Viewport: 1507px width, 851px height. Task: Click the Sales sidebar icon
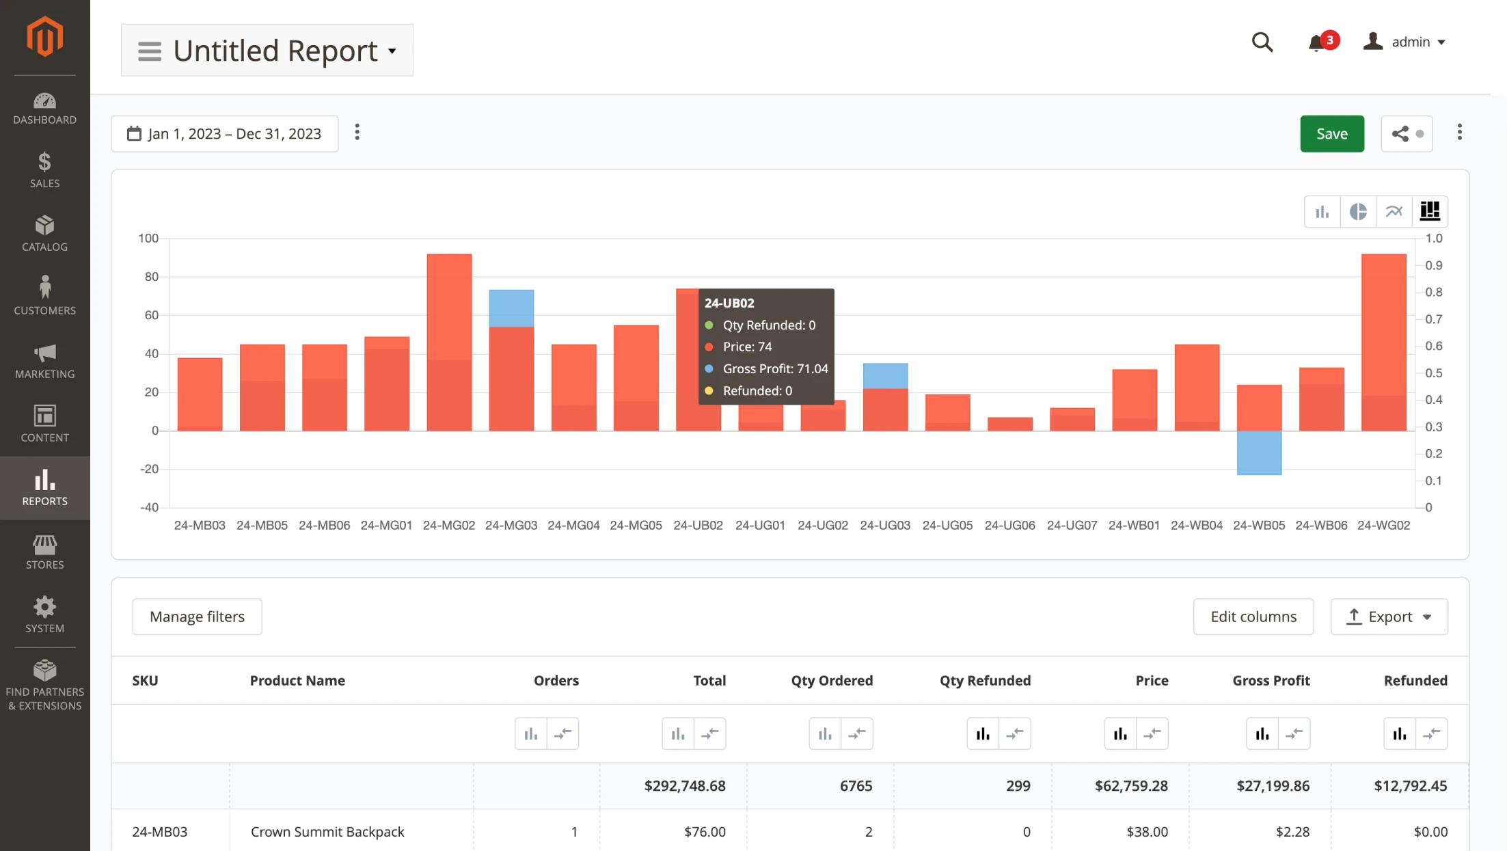coord(44,167)
